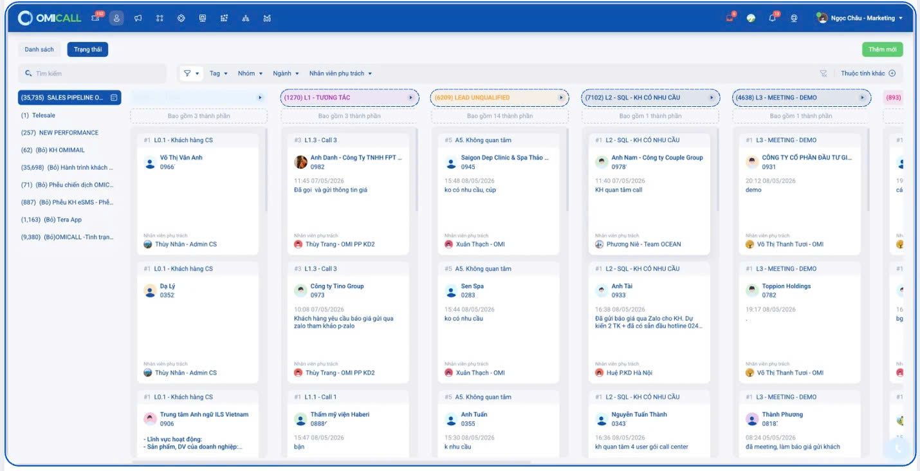The image size is (920, 471).
Task: Click the plus icon next to Thuộc tính khác
Action: click(892, 73)
